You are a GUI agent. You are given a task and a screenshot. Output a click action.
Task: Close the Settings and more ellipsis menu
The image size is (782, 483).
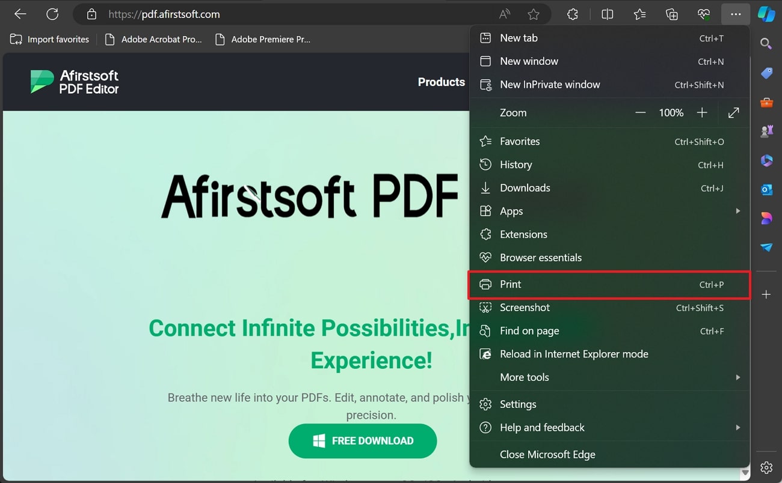click(x=736, y=14)
